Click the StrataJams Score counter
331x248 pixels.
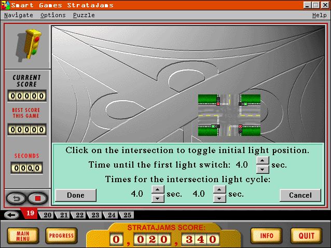tap(164, 239)
